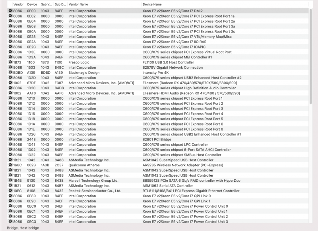Click magnifier icon for 88SE9128 PCIe SATA RAID row

[10, 180]
